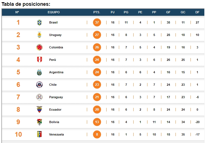Select the Bolivia row goal difference -20
The height and width of the screenshot is (143, 206).
click(197, 122)
